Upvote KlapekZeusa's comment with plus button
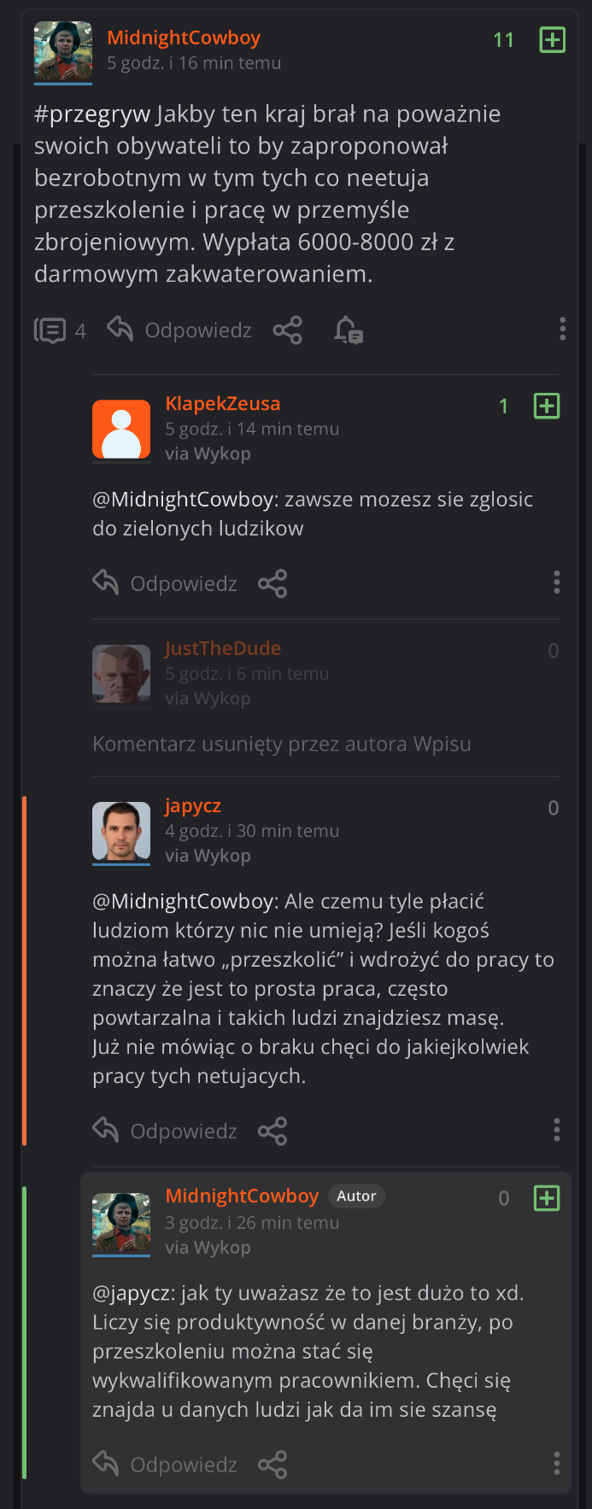This screenshot has height=1509, width=592. pyautogui.click(x=546, y=406)
